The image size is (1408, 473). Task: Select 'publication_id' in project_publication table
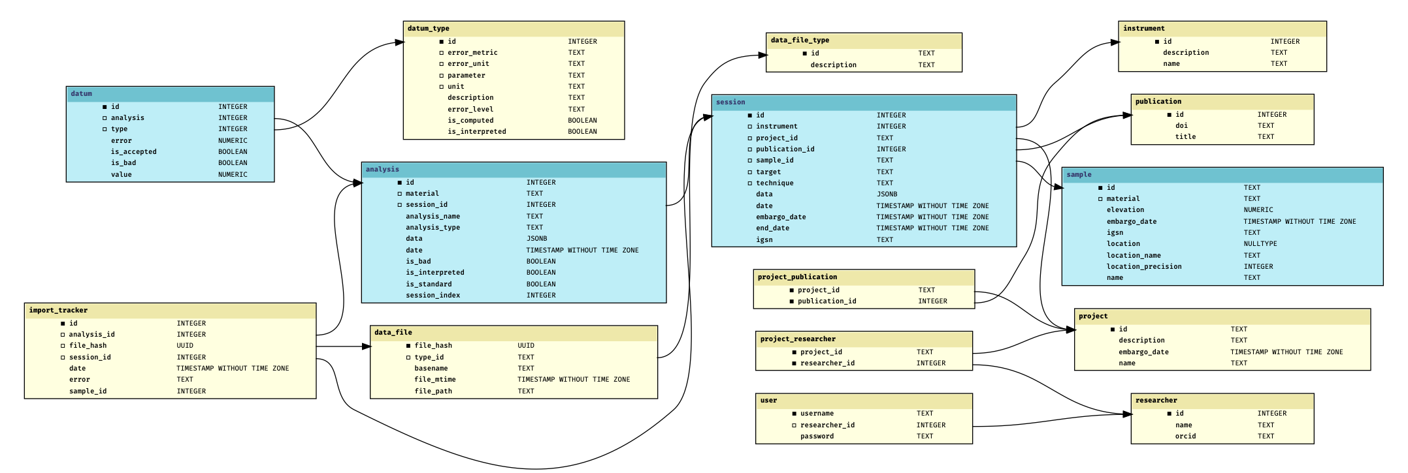tap(827, 301)
